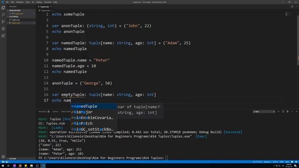Click the terminal prompt input area

pyautogui.click(x=166, y=158)
